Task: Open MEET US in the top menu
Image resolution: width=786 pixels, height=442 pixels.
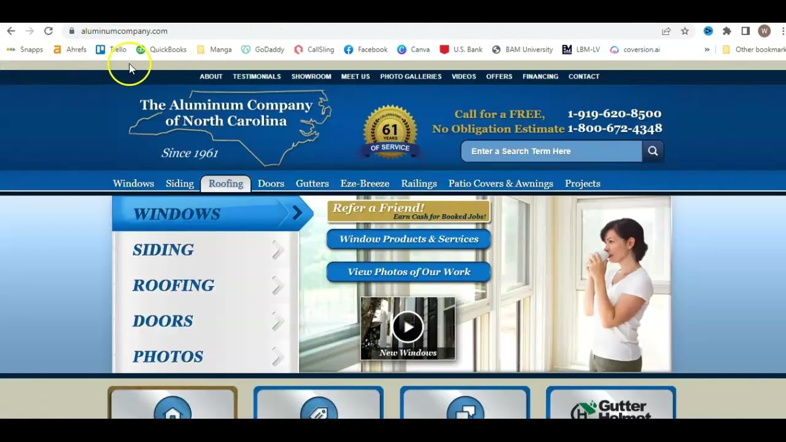Action: point(356,76)
